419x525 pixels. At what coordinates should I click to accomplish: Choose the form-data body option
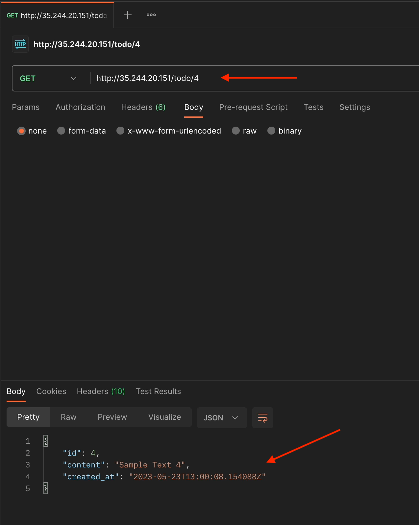click(x=61, y=131)
